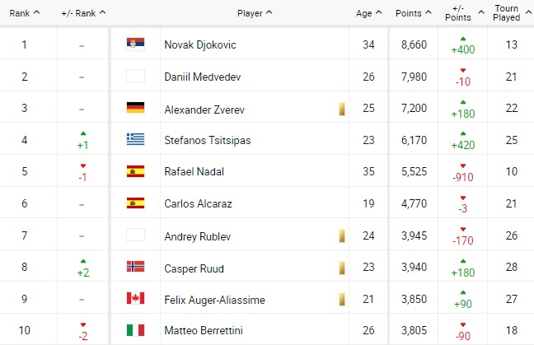Click the Spanish flag beside Rafael Nadal
534x345 pixels.
point(135,172)
